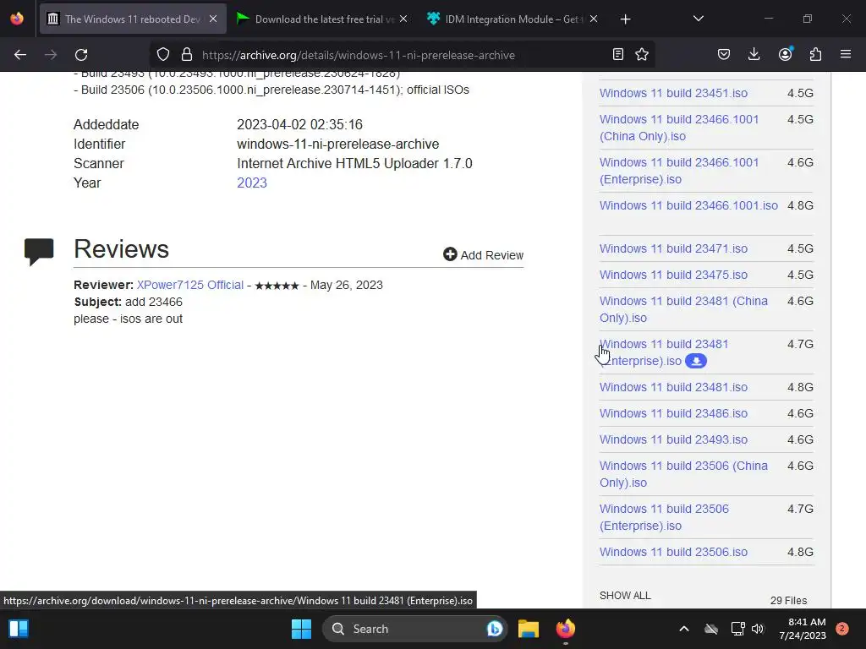Download Windows 11 build 23481 (Enterprise).iso
Viewport: 866px width, 649px height.
[x=664, y=352]
